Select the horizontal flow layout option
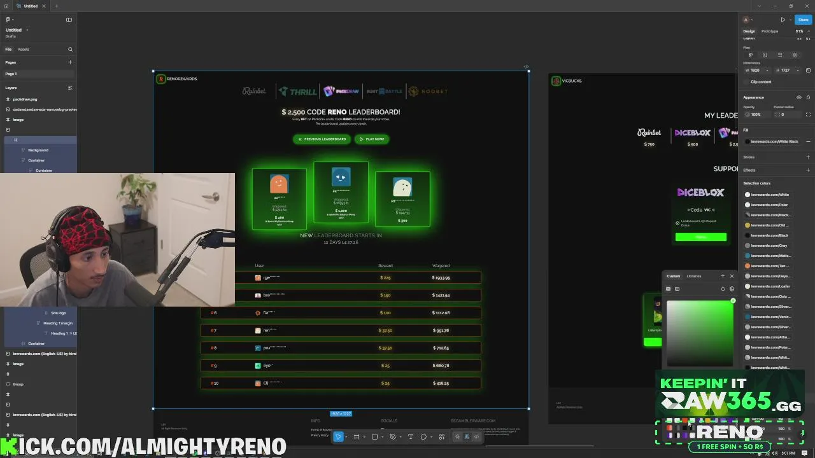This screenshot has height=458, width=815. [779, 55]
